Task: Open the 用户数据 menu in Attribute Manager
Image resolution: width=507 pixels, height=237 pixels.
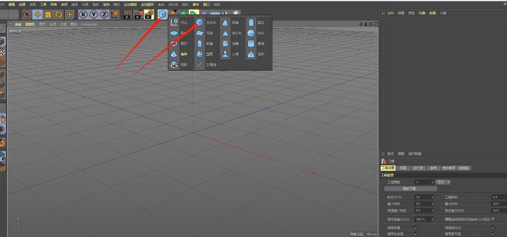Action: (x=415, y=154)
